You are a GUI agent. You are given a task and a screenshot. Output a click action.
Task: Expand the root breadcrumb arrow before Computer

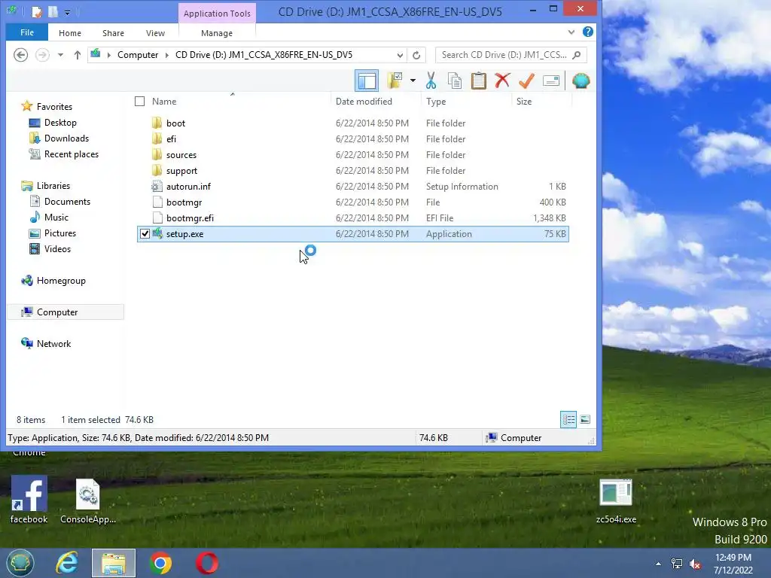[x=108, y=55]
